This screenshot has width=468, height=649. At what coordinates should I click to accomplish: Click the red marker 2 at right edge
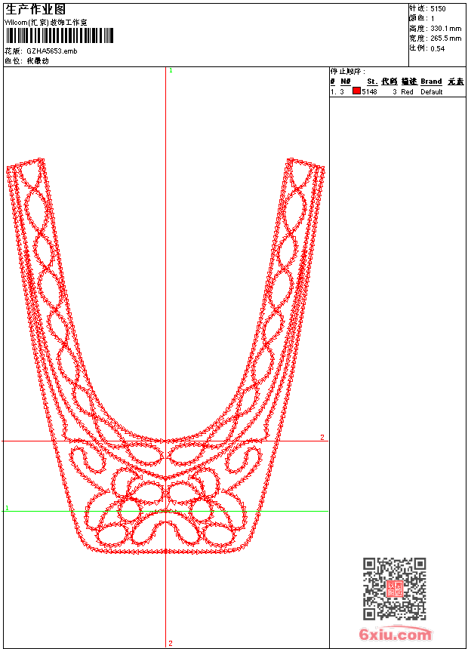[x=322, y=437]
